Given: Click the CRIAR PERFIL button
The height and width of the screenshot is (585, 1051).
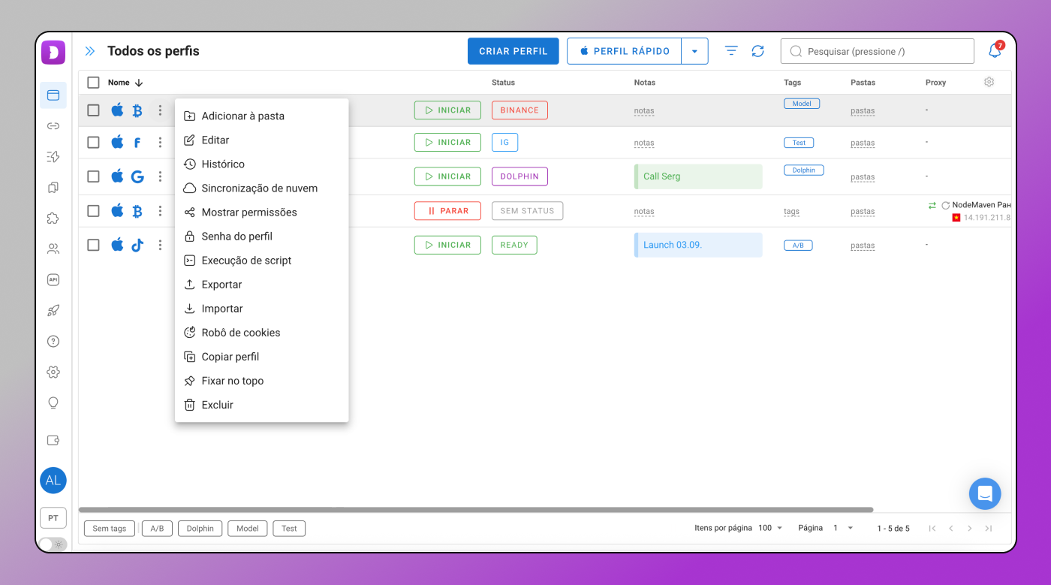Looking at the screenshot, I should [513, 51].
